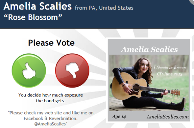Click the artist name Amelia Scalies in the header

click(x=37, y=6)
